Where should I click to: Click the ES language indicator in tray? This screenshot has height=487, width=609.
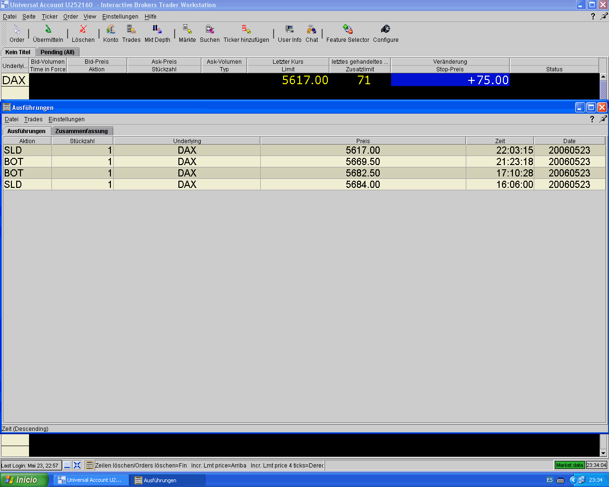(x=550, y=480)
